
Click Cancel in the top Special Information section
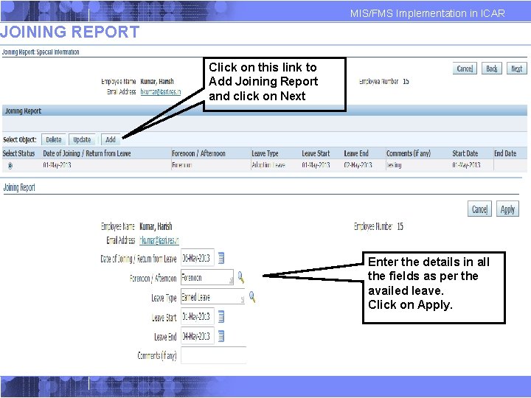point(465,69)
